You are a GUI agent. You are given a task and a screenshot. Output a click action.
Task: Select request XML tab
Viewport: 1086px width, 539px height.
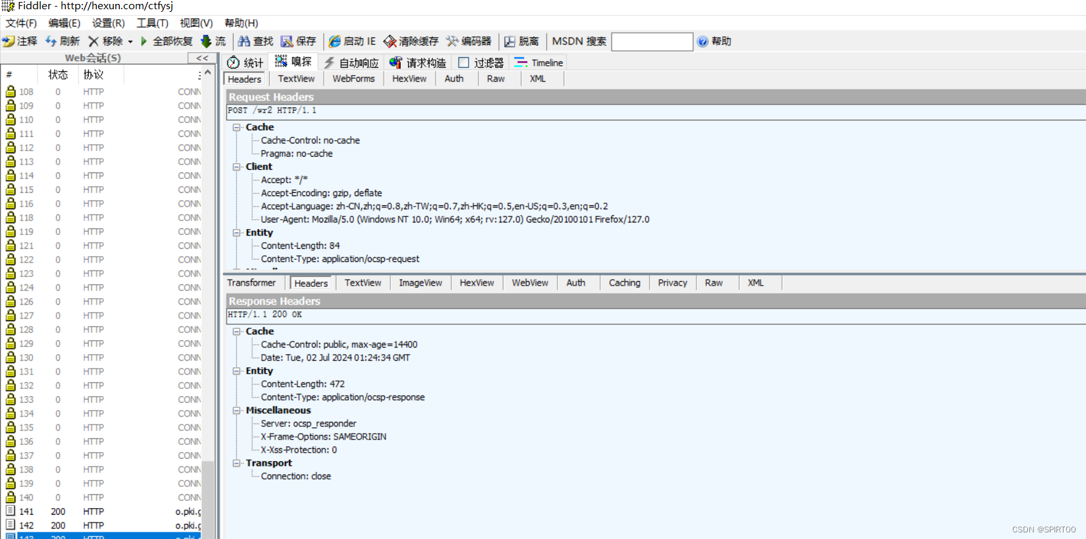point(538,78)
